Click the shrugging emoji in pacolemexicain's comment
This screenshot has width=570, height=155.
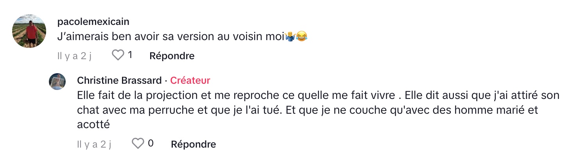290,37
